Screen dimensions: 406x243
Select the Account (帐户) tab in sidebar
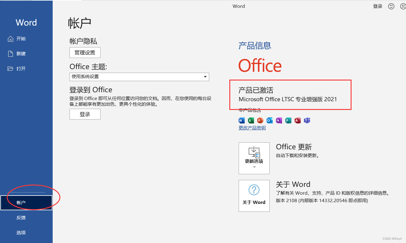(x=26, y=203)
